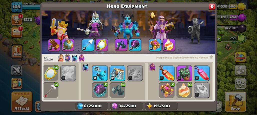Choose the level 2 lavaloon puppet equipment

(x=184, y=73)
